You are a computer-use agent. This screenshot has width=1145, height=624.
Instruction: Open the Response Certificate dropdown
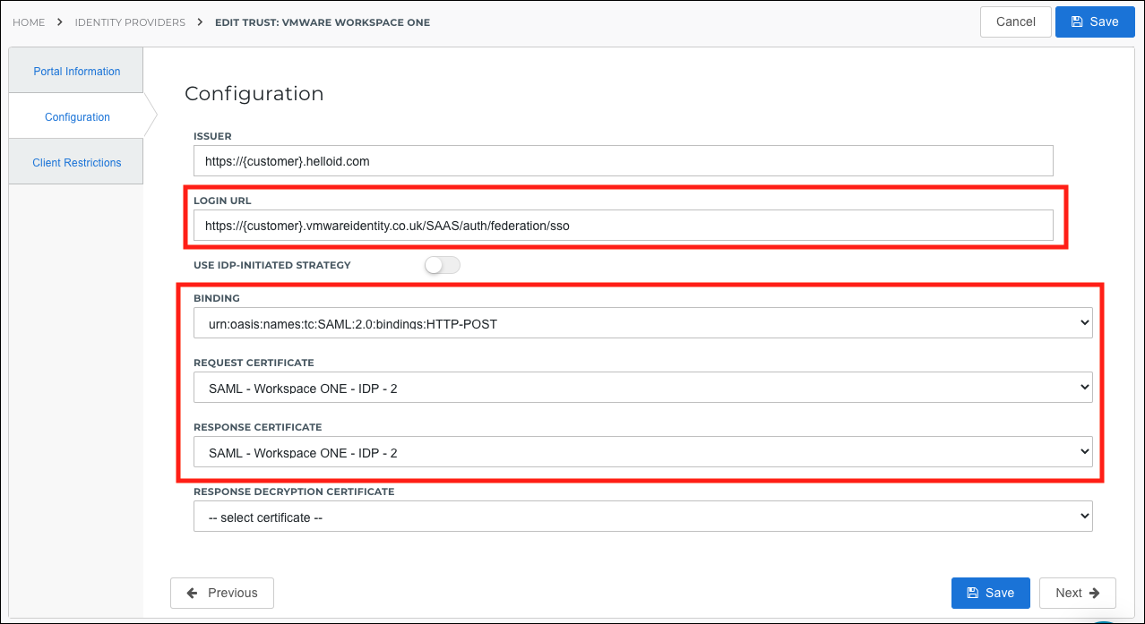[x=643, y=452]
